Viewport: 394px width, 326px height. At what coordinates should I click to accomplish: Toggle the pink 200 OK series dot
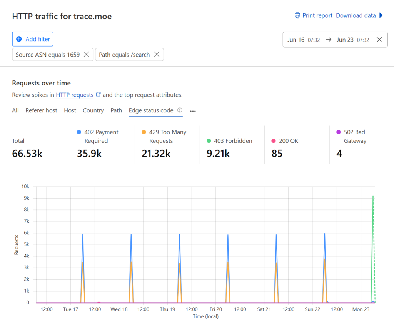point(274,141)
